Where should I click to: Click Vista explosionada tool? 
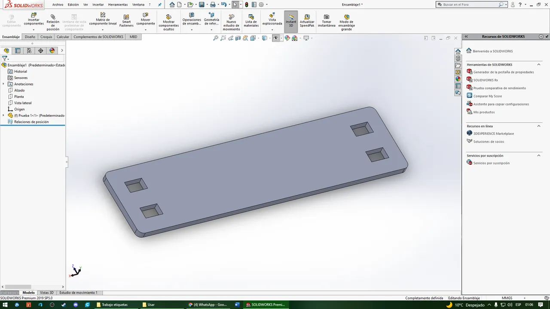coord(272,19)
